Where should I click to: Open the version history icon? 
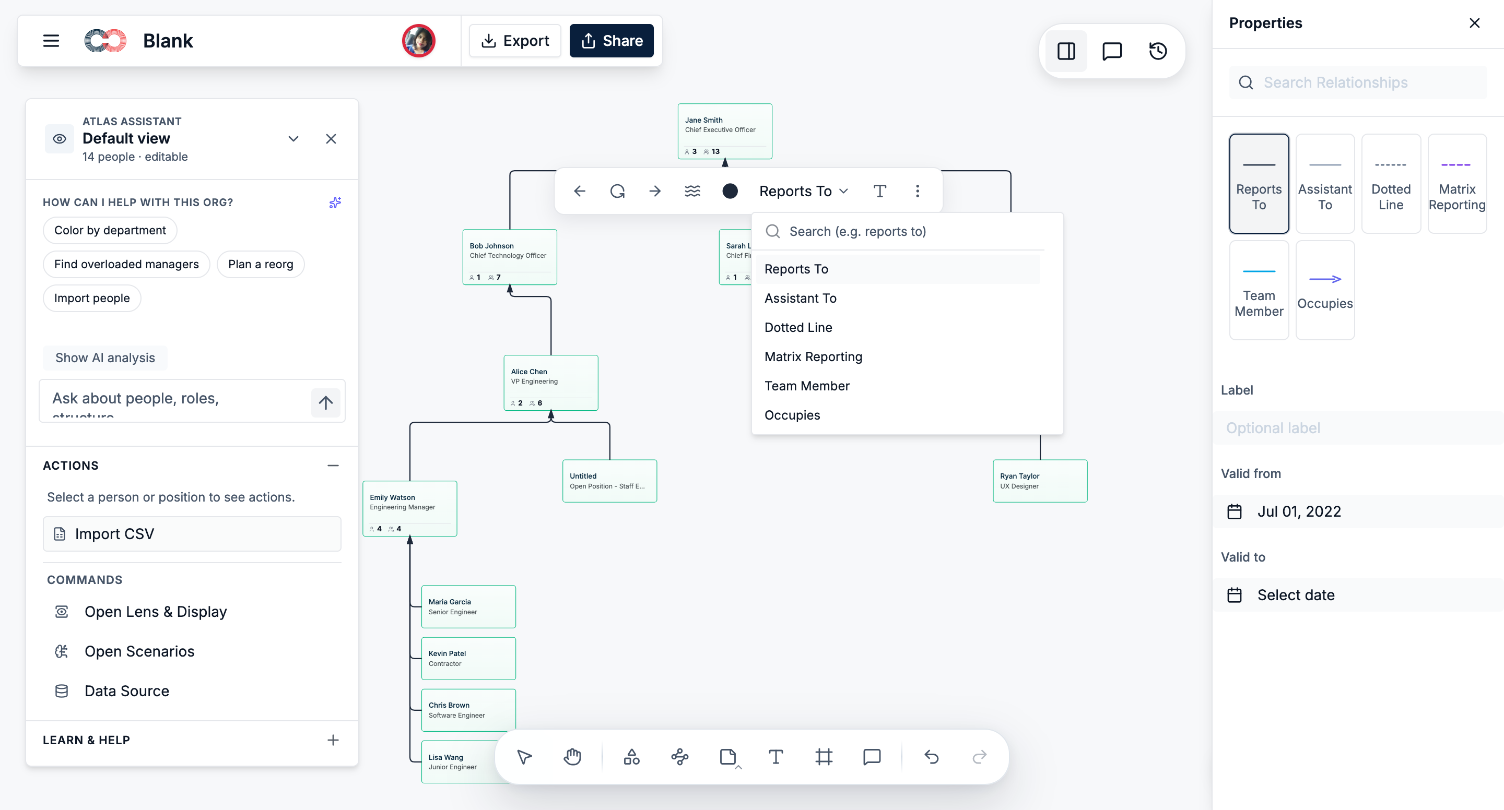coord(1158,51)
